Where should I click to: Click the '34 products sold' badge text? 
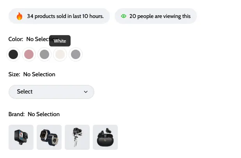pyautogui.click(x=65, y=16)
